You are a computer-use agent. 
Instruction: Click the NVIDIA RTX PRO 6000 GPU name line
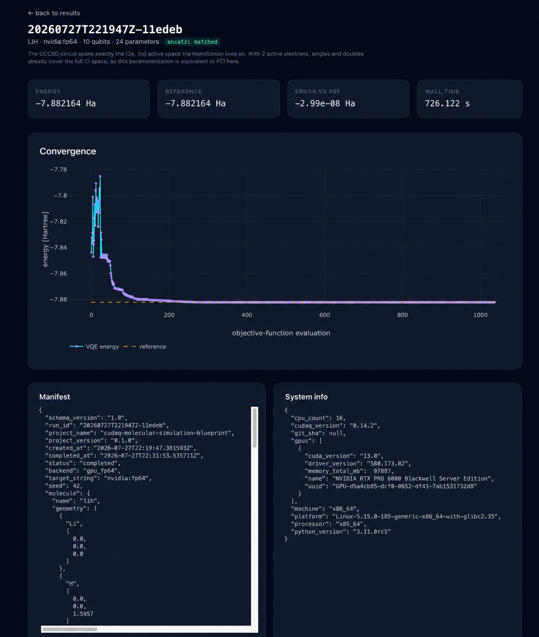[x=399, y=479]
